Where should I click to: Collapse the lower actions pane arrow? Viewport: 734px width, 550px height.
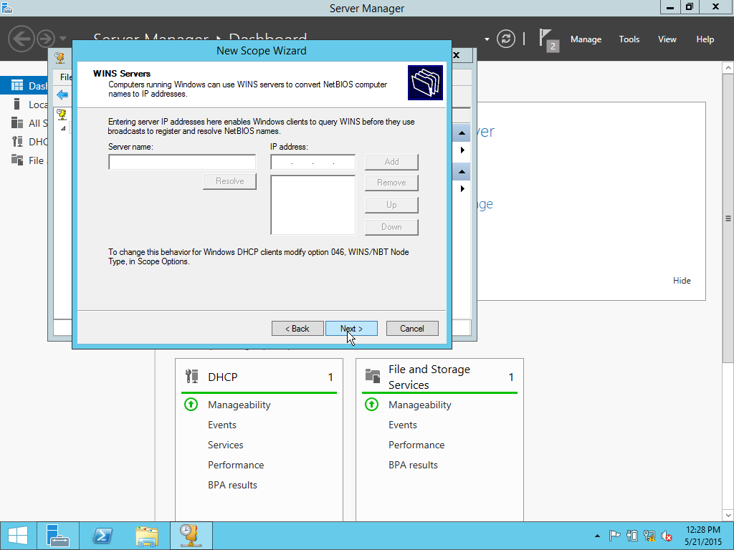point(462,172)
